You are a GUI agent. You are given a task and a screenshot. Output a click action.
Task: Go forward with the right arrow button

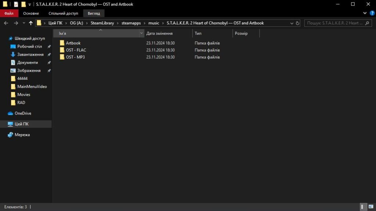(16, 23)
